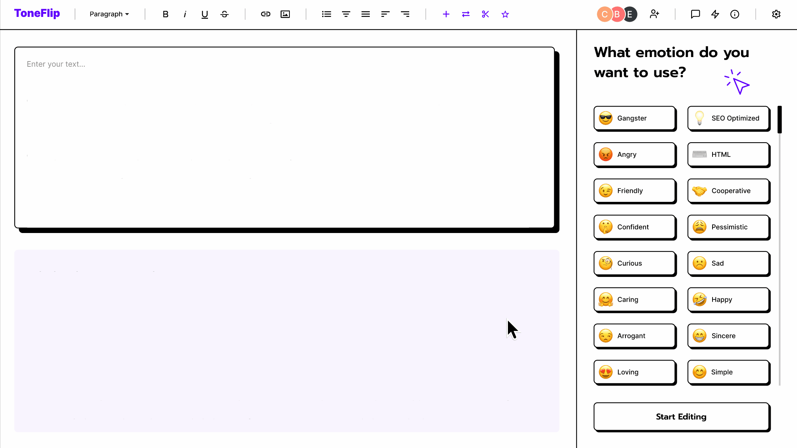Apply italic formatting

(185, 14)
